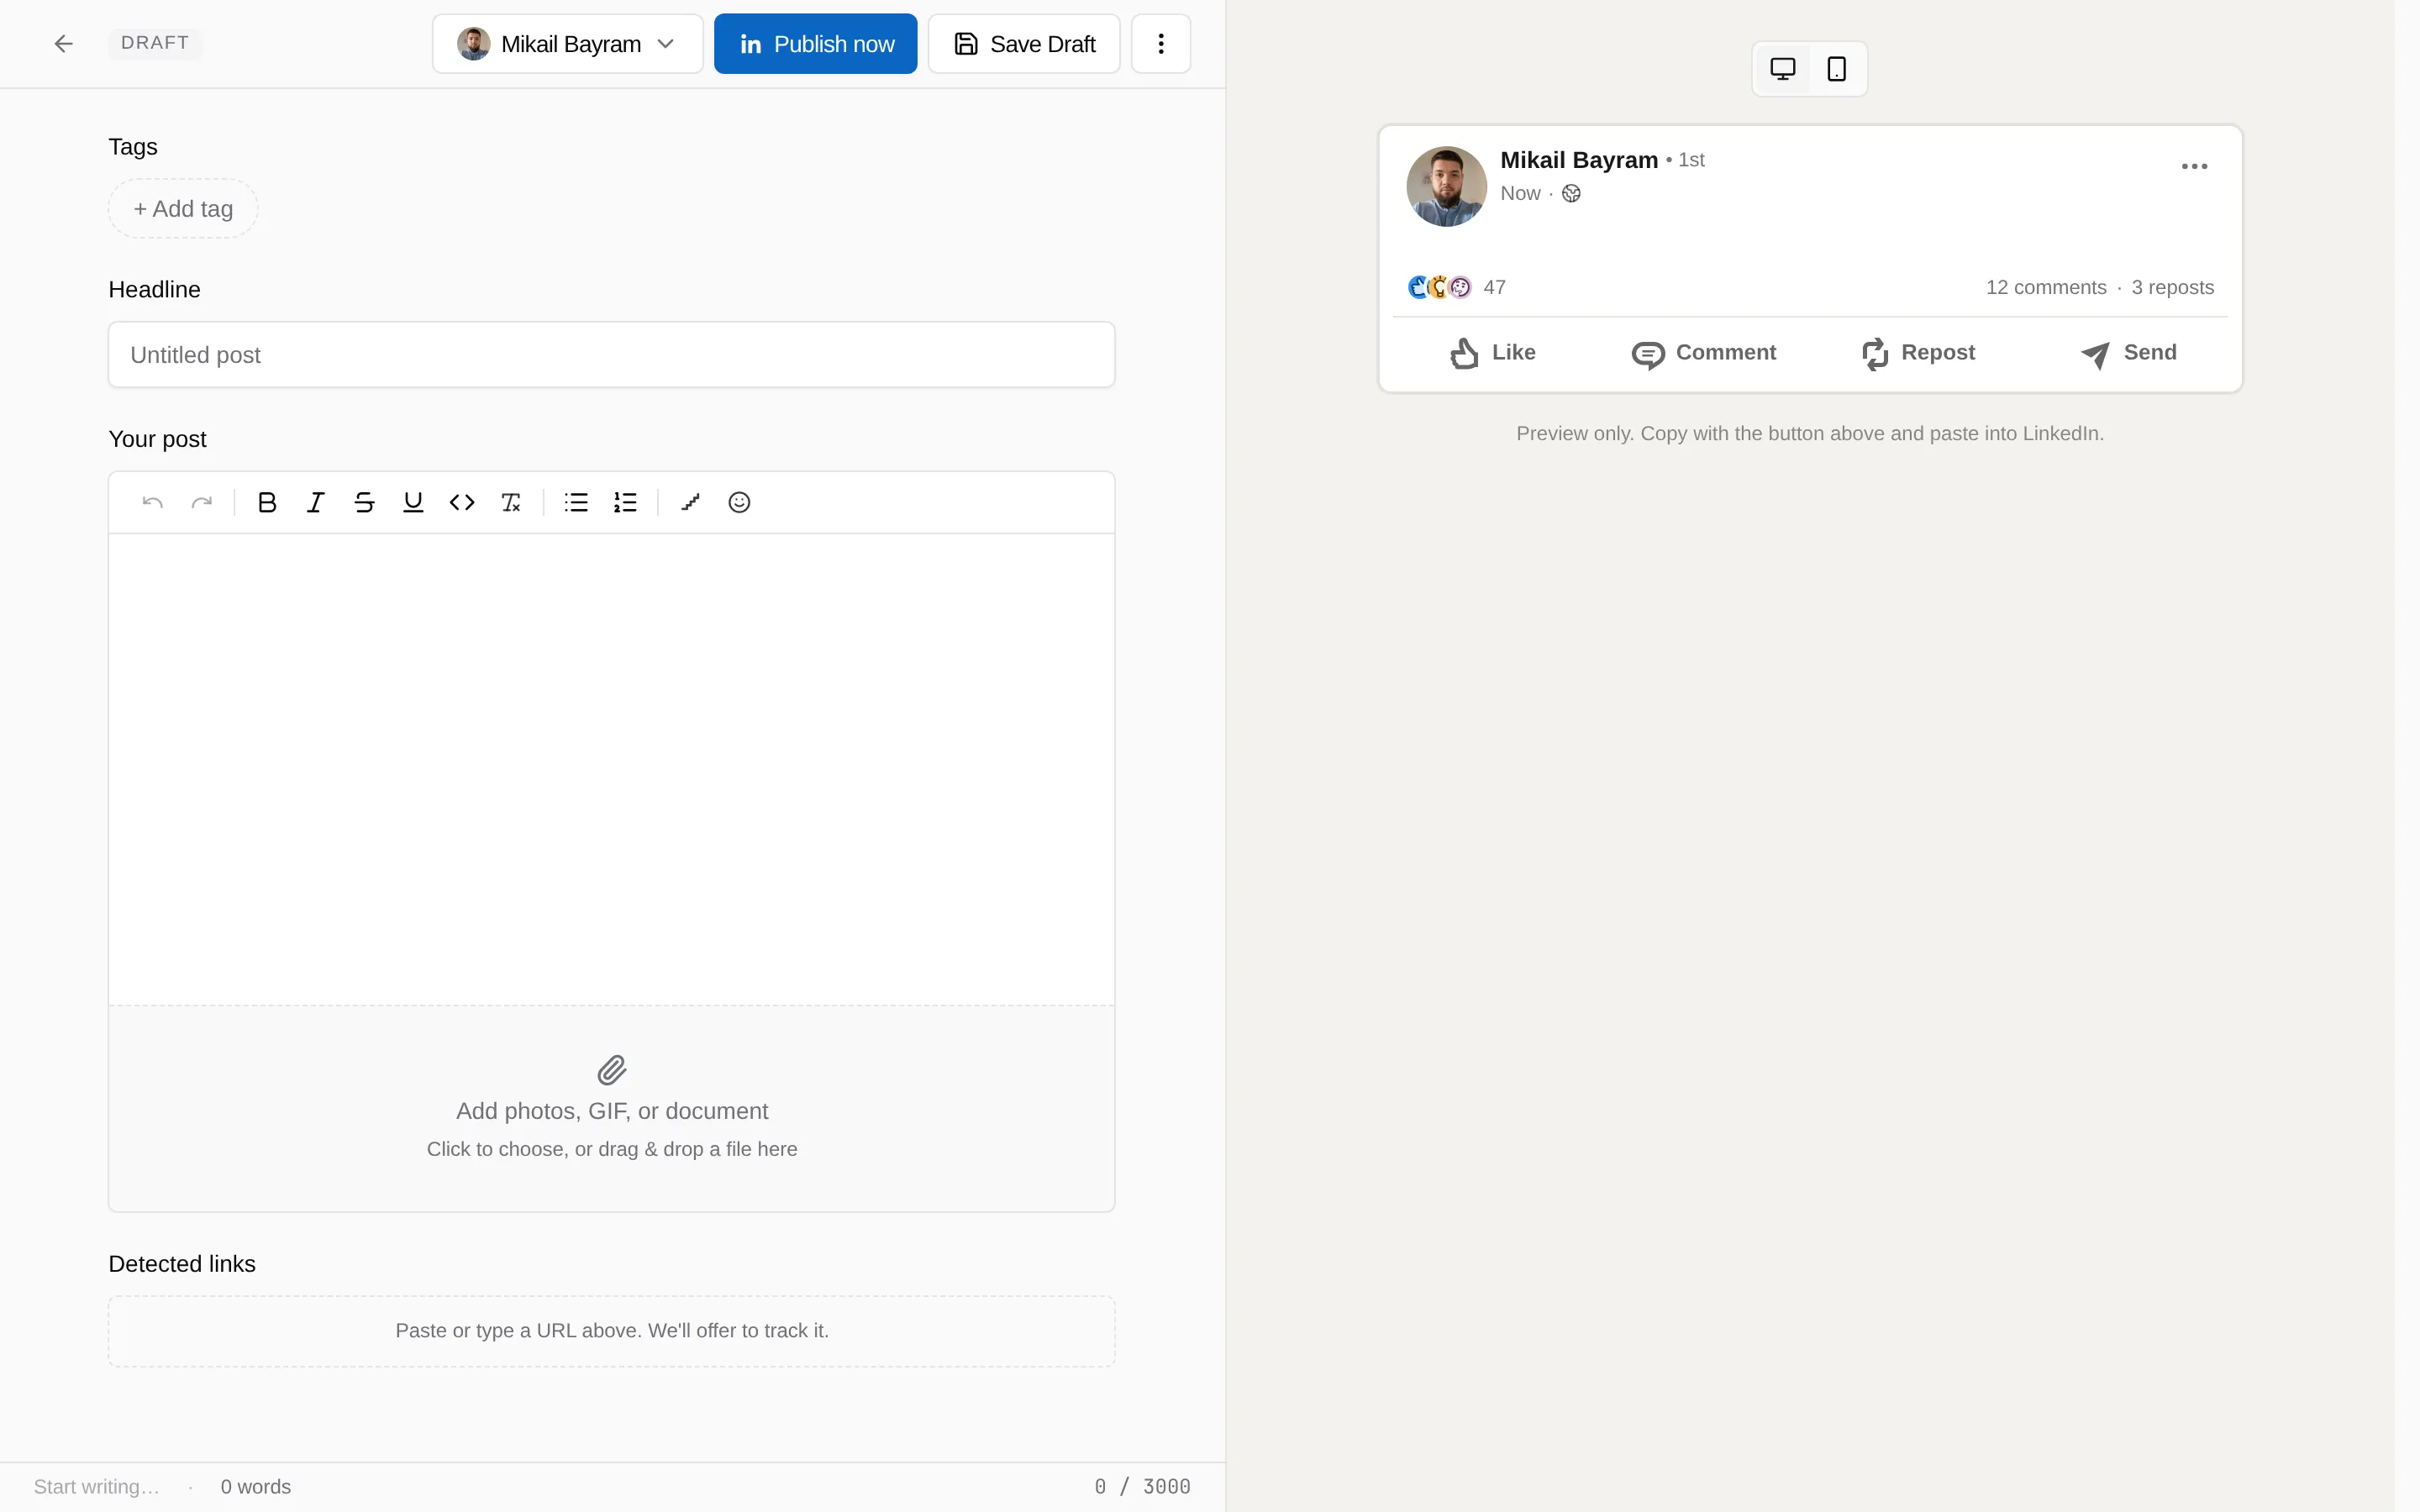Insert a bulleted list
Viewport: 2420px width, 1512px height.
[576, 502]
